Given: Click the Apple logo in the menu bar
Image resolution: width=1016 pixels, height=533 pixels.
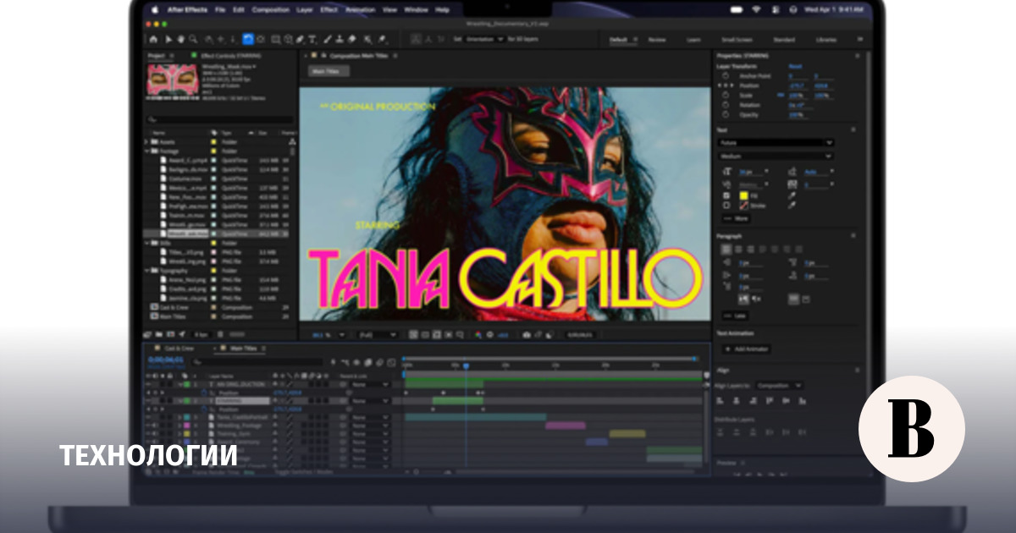Looking at the screenshot, I should pyautogui.click(x=156, y=10).
